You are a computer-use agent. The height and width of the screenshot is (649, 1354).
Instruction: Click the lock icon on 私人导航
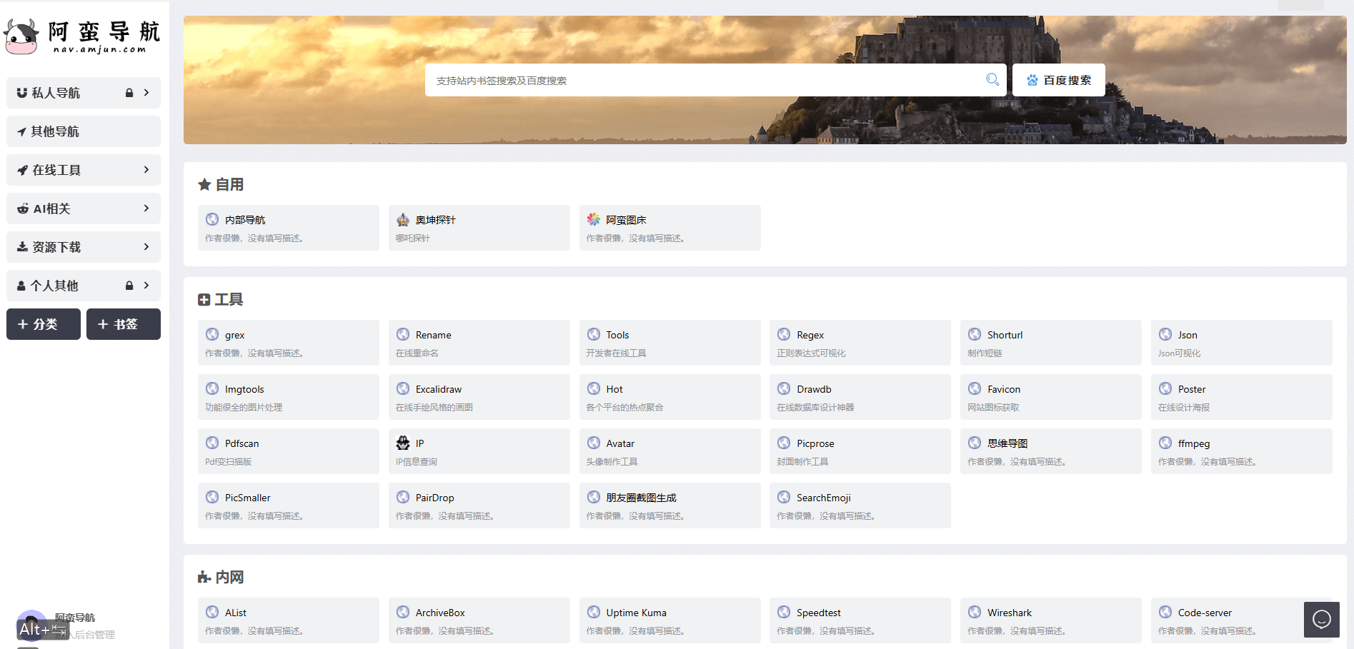(129, 93)
